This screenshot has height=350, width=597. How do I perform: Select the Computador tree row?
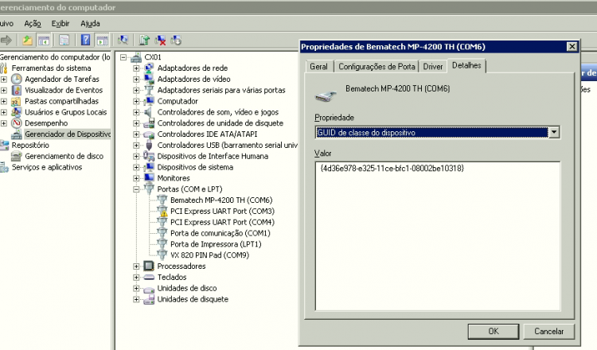[178, 101]
